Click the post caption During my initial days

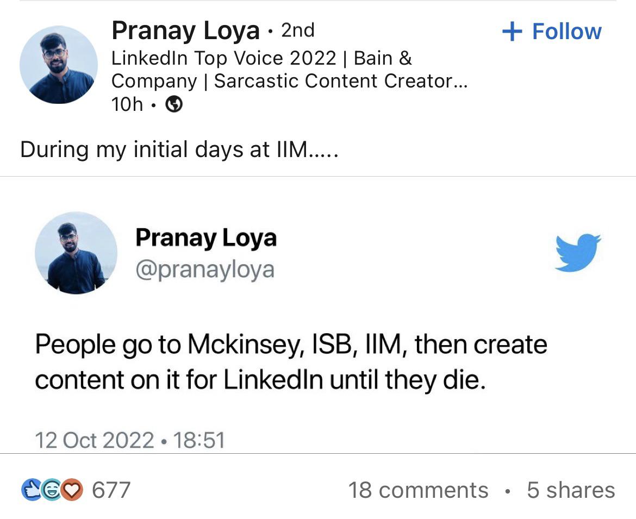coord(179,149)
